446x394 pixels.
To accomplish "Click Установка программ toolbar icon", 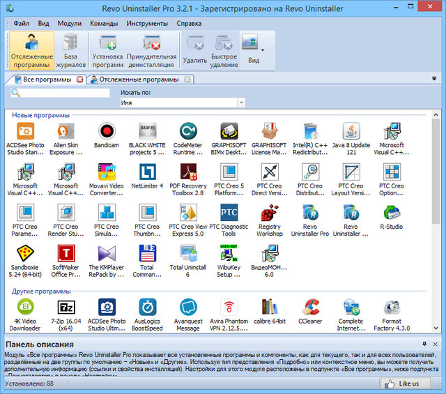I will point(107,51).
